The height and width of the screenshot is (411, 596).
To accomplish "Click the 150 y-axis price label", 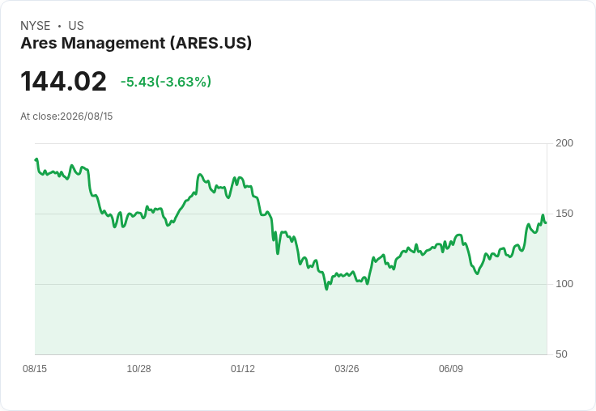I will pos(564,214).
